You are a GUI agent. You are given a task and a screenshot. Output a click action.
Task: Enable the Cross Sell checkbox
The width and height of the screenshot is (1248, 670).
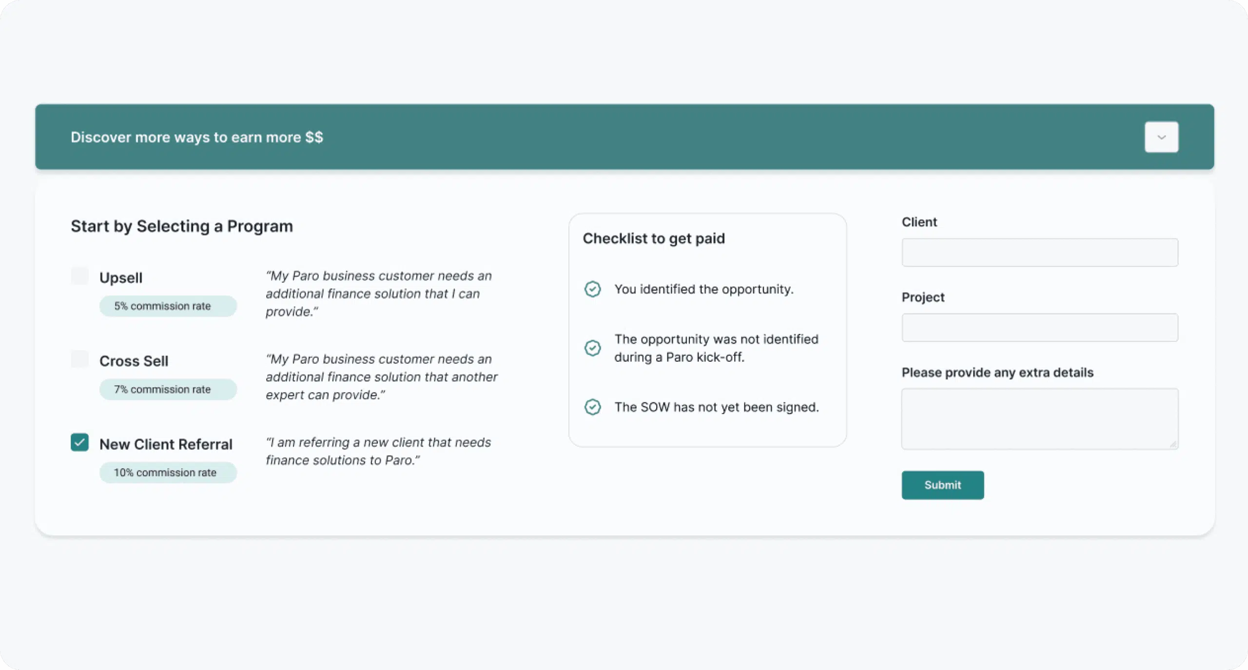coord(79,359)
